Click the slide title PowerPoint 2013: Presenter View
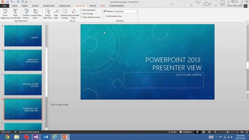249x140 pixels. (174, 64)
